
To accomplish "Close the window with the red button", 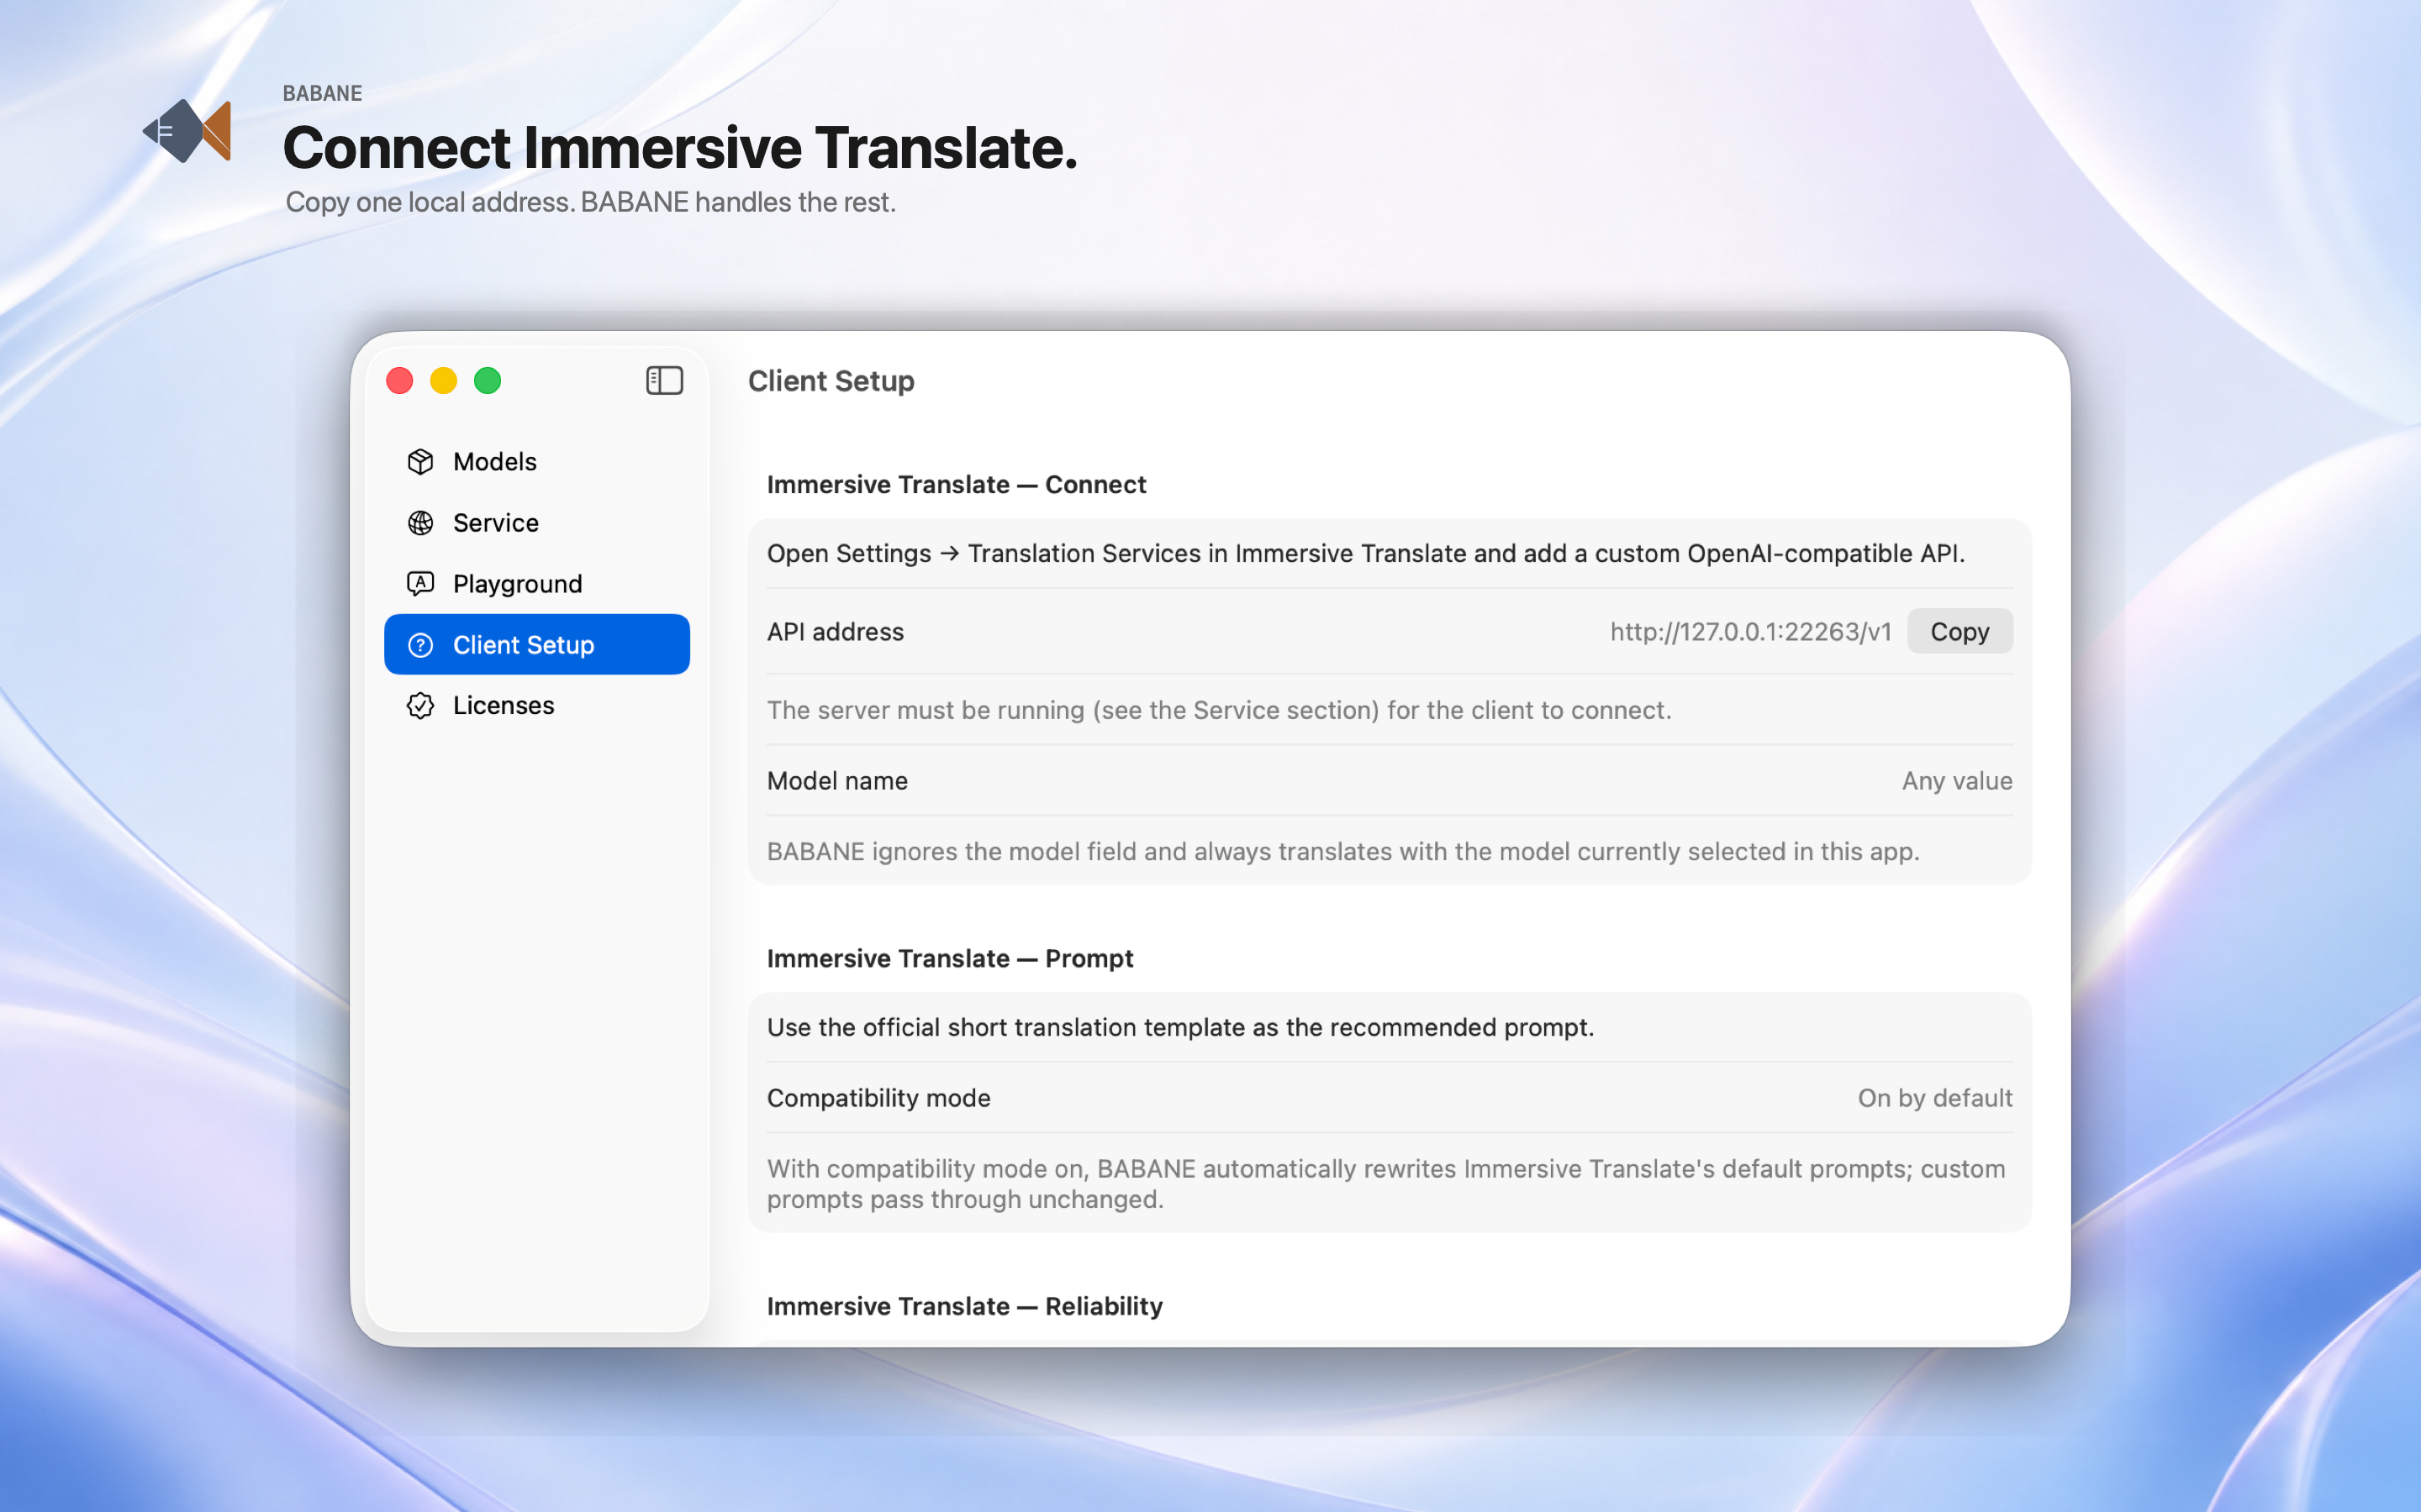I will [400, 380].
